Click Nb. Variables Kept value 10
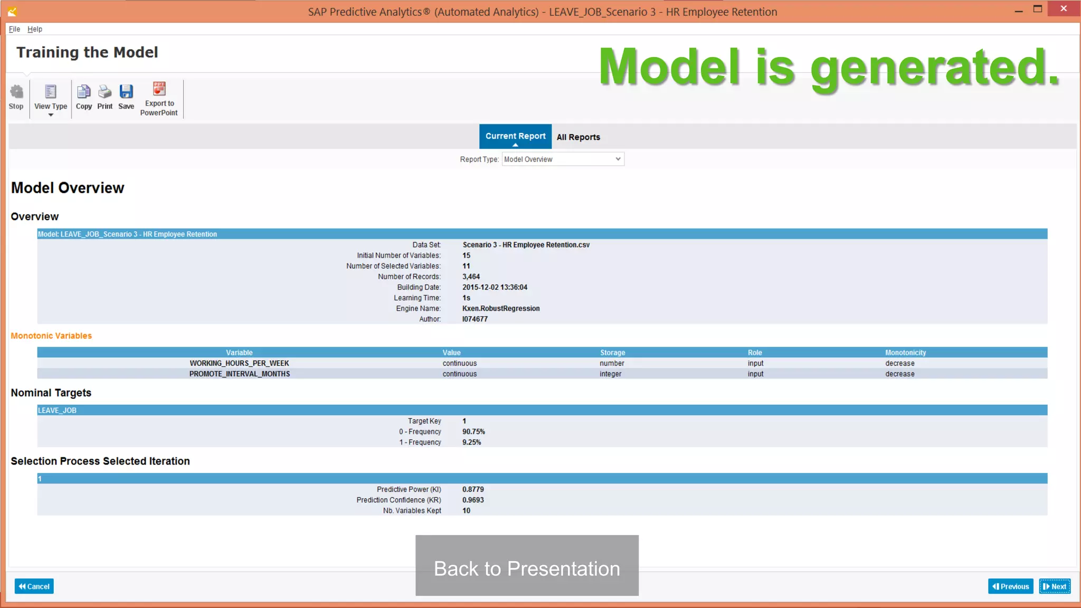This screenshot has width=1081, height=608. point(466,510)
